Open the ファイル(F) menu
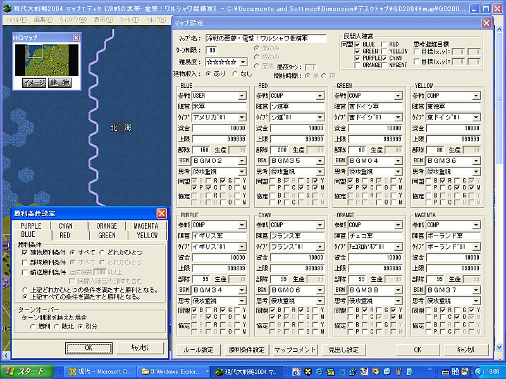The image size is (506, 379). pyautogui.click(x=15, y=20)
